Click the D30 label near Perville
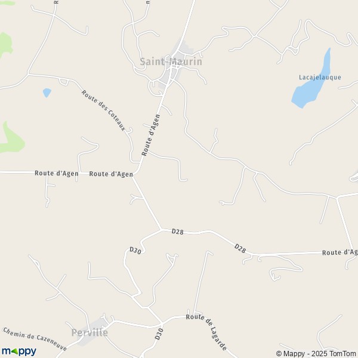The height and width of the screenshot is (358, 358). point(159,334)
